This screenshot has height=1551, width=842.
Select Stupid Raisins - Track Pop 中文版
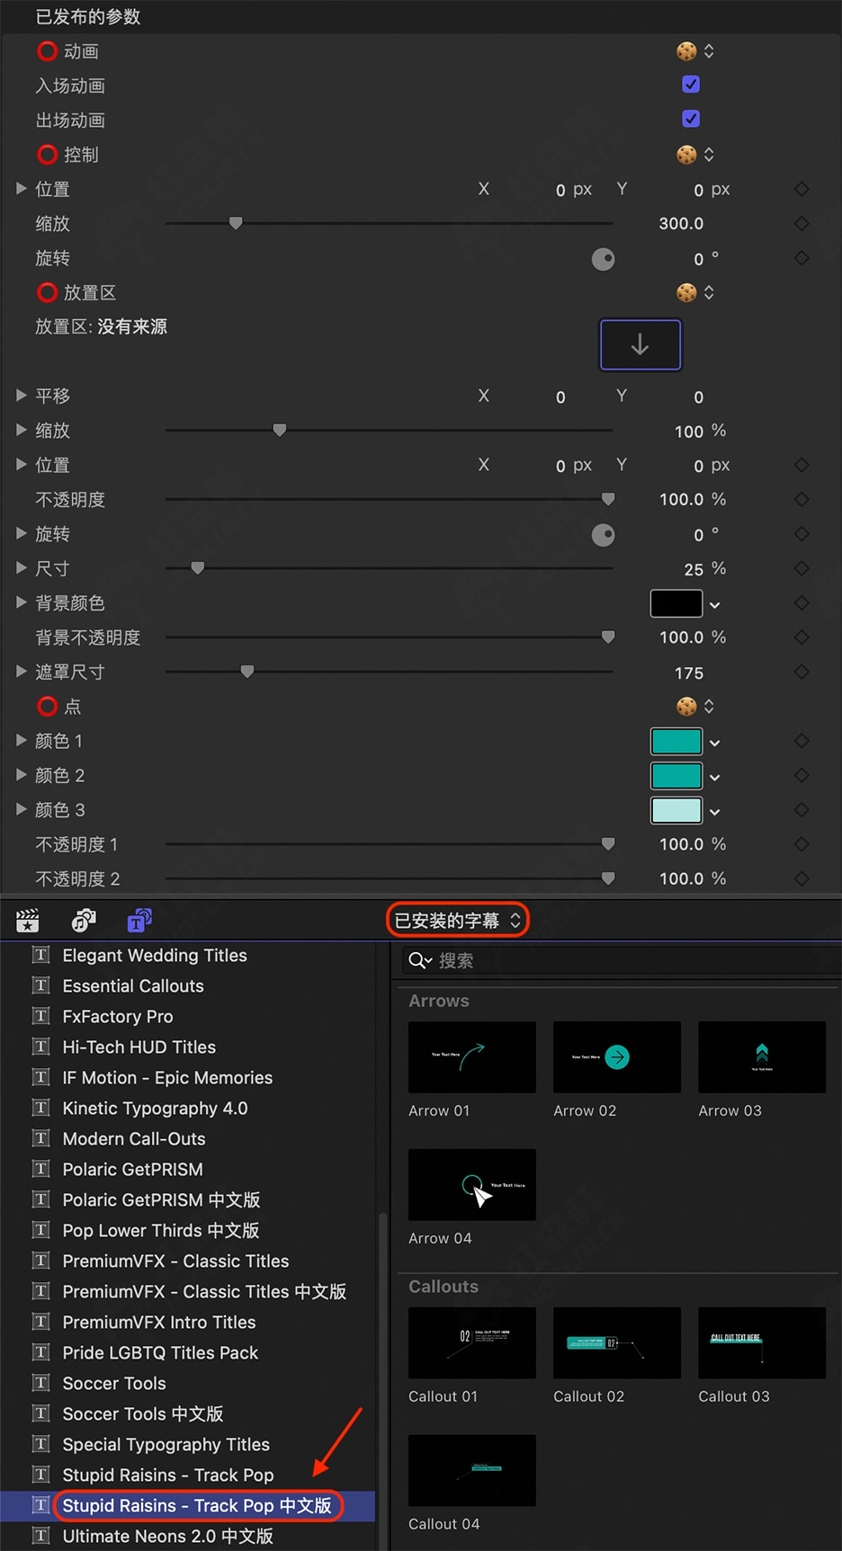tap(197, 1505)
